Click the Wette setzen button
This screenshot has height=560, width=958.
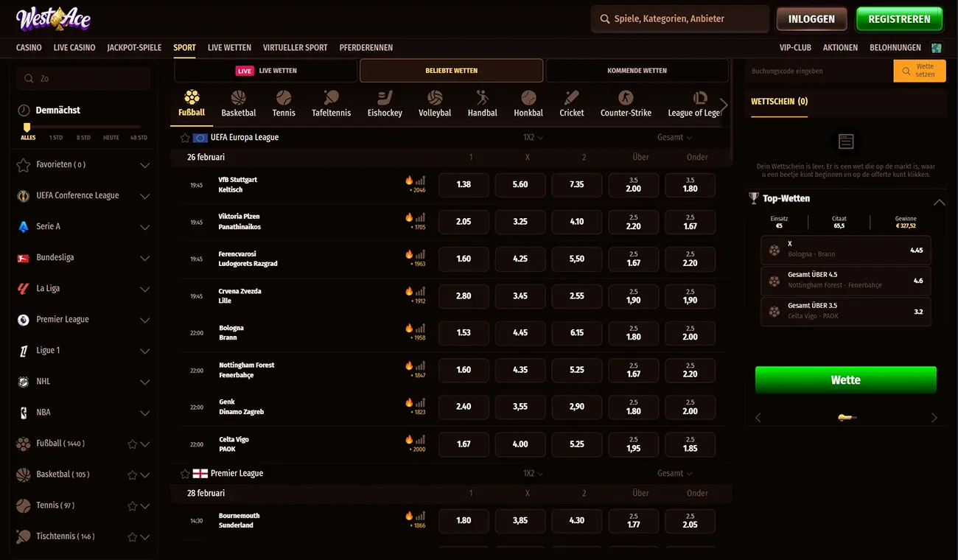920,71
